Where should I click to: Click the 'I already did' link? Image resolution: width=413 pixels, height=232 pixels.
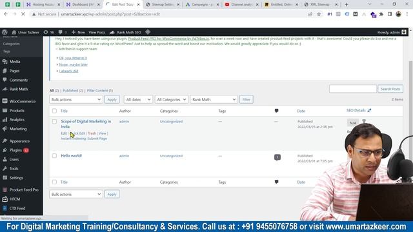pos(68,71)
